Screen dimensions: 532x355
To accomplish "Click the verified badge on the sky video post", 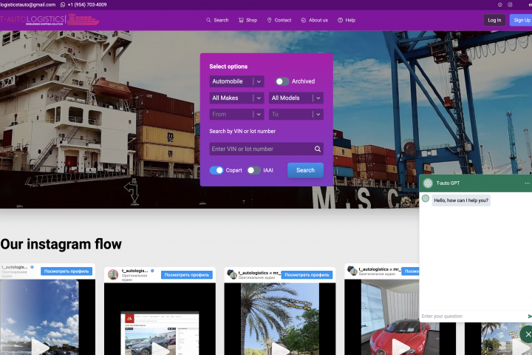I will (33, 267).
